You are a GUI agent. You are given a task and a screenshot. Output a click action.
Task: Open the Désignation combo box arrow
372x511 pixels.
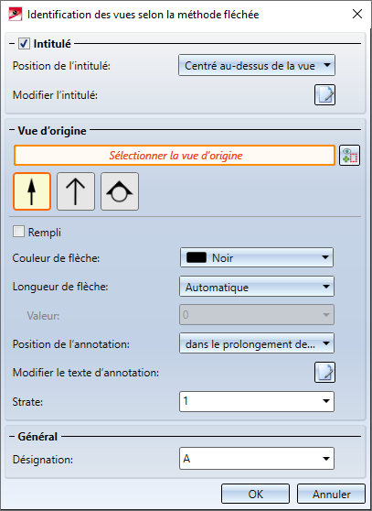click(x=326, y=459)
